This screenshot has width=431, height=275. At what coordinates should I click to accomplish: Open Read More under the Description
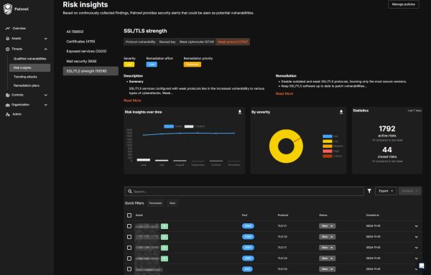(x=132, y=101)
